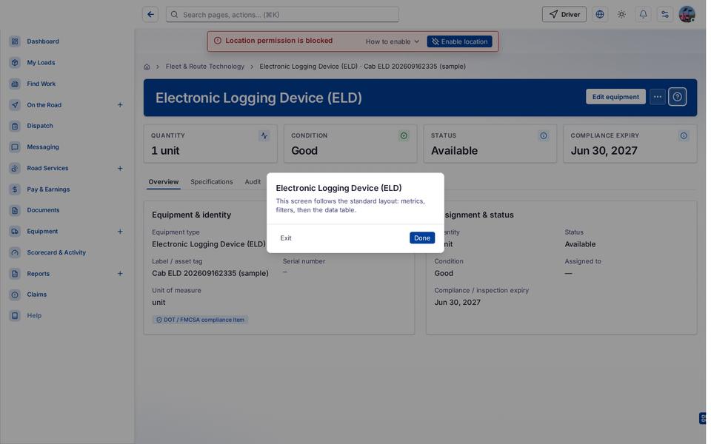Expand the On the Road section
Screen dimensions: 711x444
coord(120,105)
